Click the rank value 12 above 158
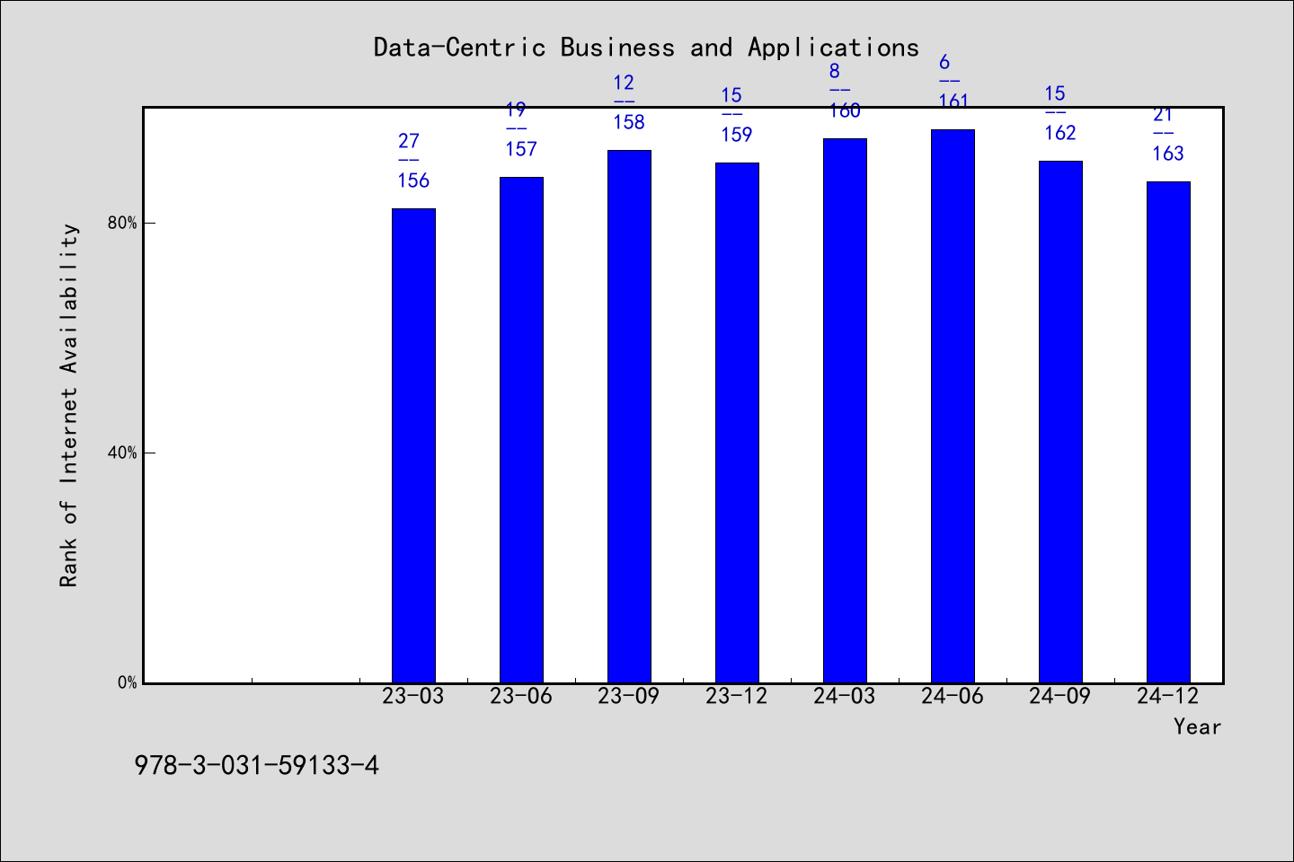 (x=624, y=83)
